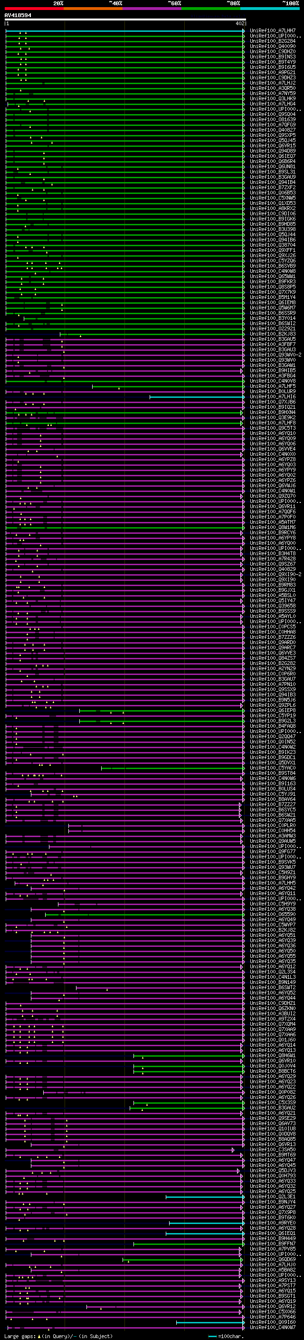This screenshot has width=304, height=1340.
Task: Open hit UniRef100_B2G284
Action: (x=272, y=41)
